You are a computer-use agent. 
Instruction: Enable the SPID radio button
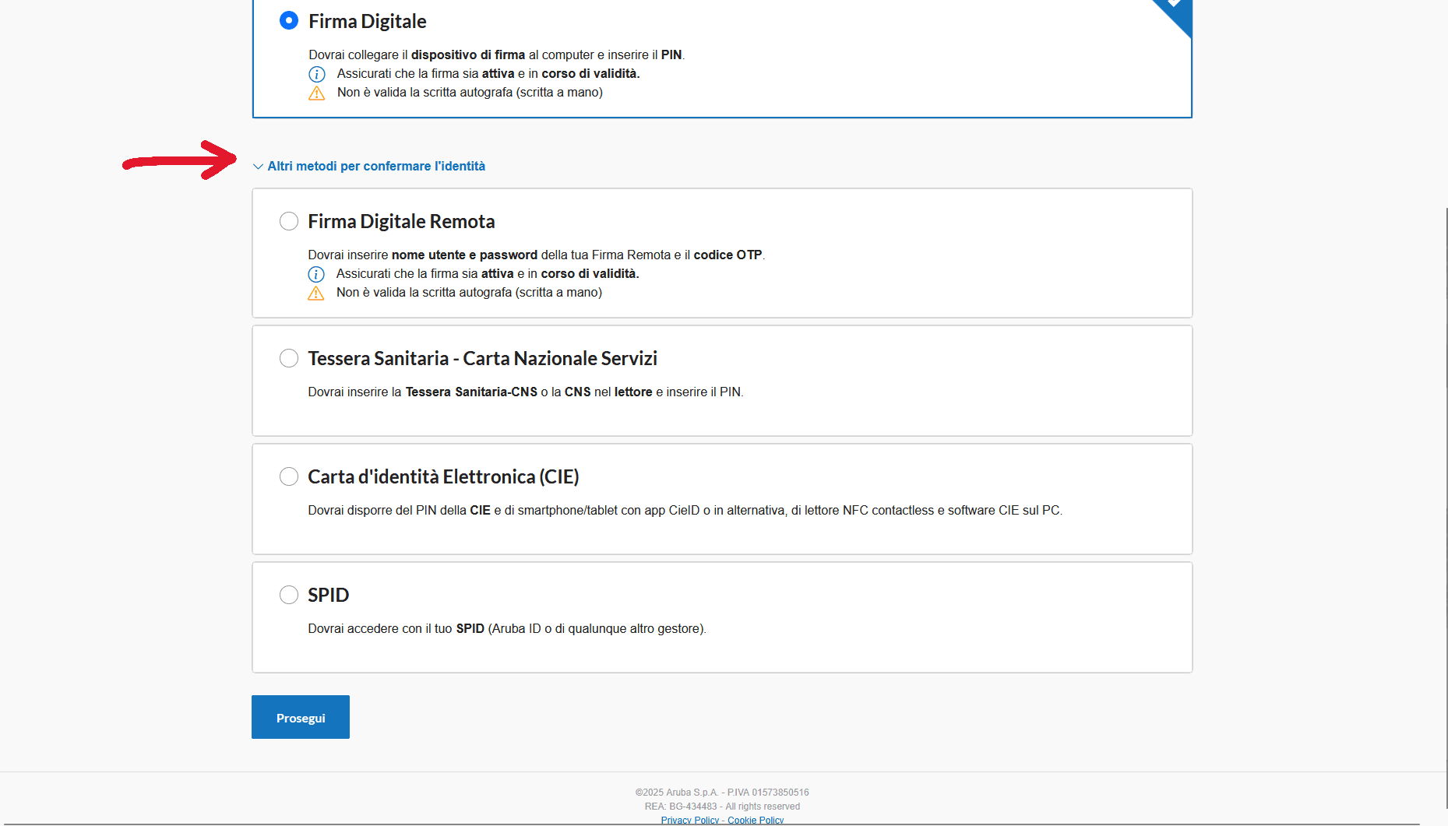pos(288,595)
